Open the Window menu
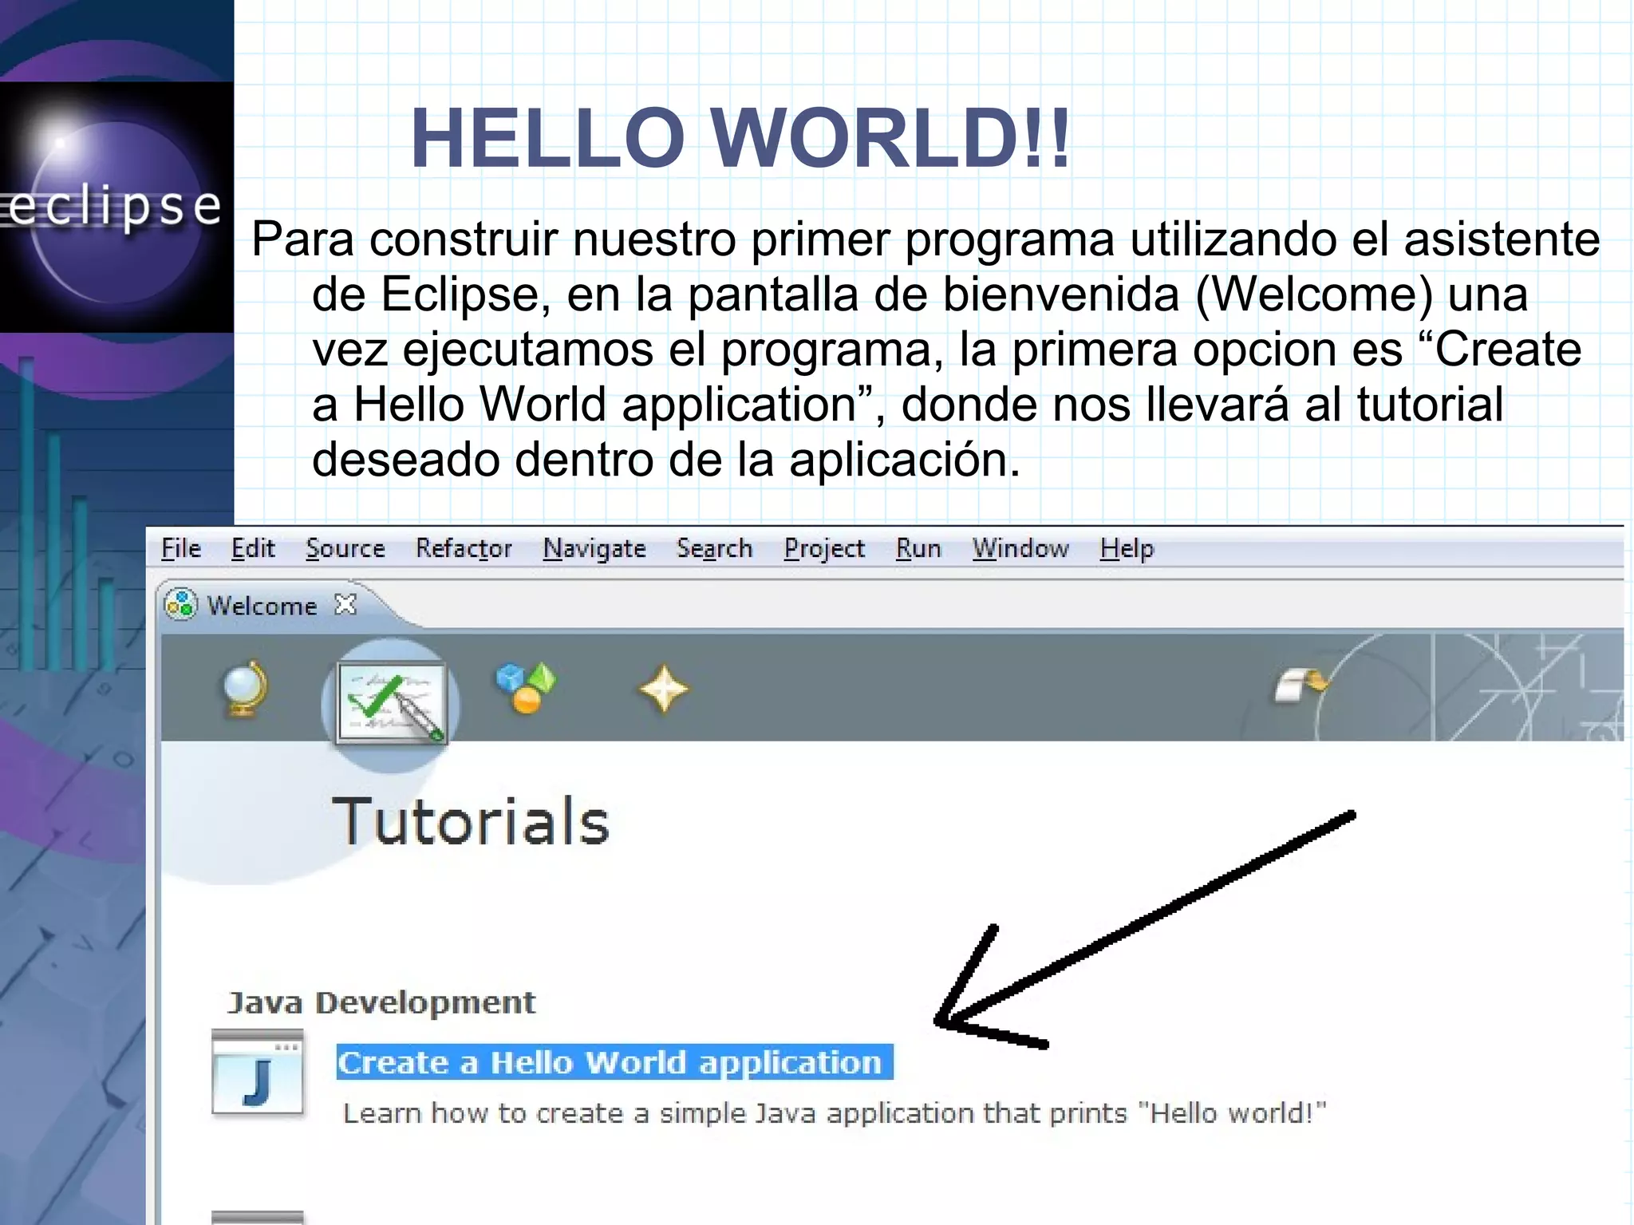 (1020, 548)
